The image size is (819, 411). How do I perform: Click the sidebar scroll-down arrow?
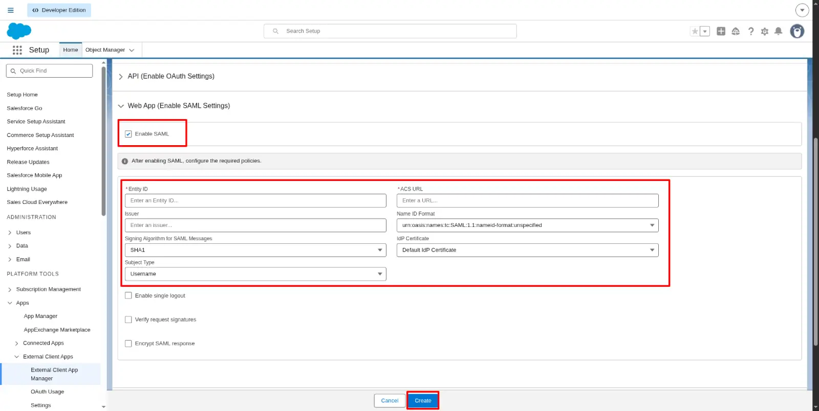(103, 407)
